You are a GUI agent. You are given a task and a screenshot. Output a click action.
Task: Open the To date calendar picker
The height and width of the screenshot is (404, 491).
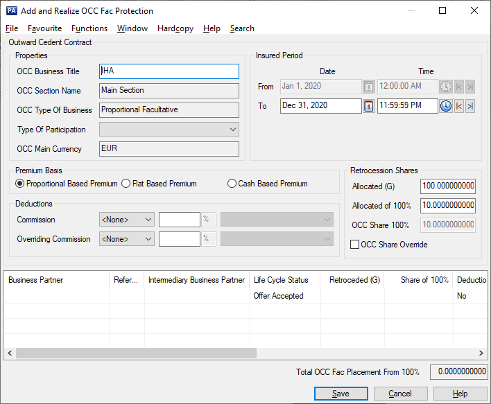click(x=368, y=106)
